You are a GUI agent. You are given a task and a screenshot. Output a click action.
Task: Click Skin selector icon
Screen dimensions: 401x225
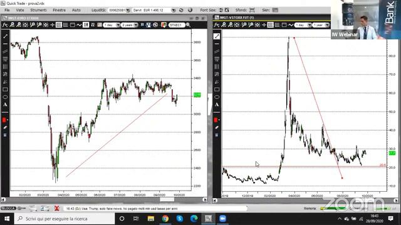click(275, 10)
